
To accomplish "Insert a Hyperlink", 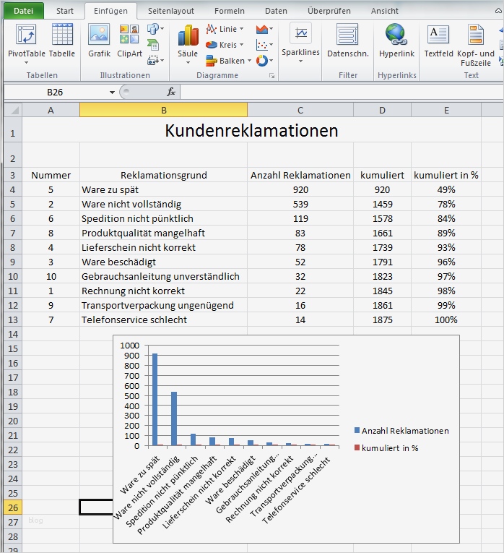I will click(396, 40).
